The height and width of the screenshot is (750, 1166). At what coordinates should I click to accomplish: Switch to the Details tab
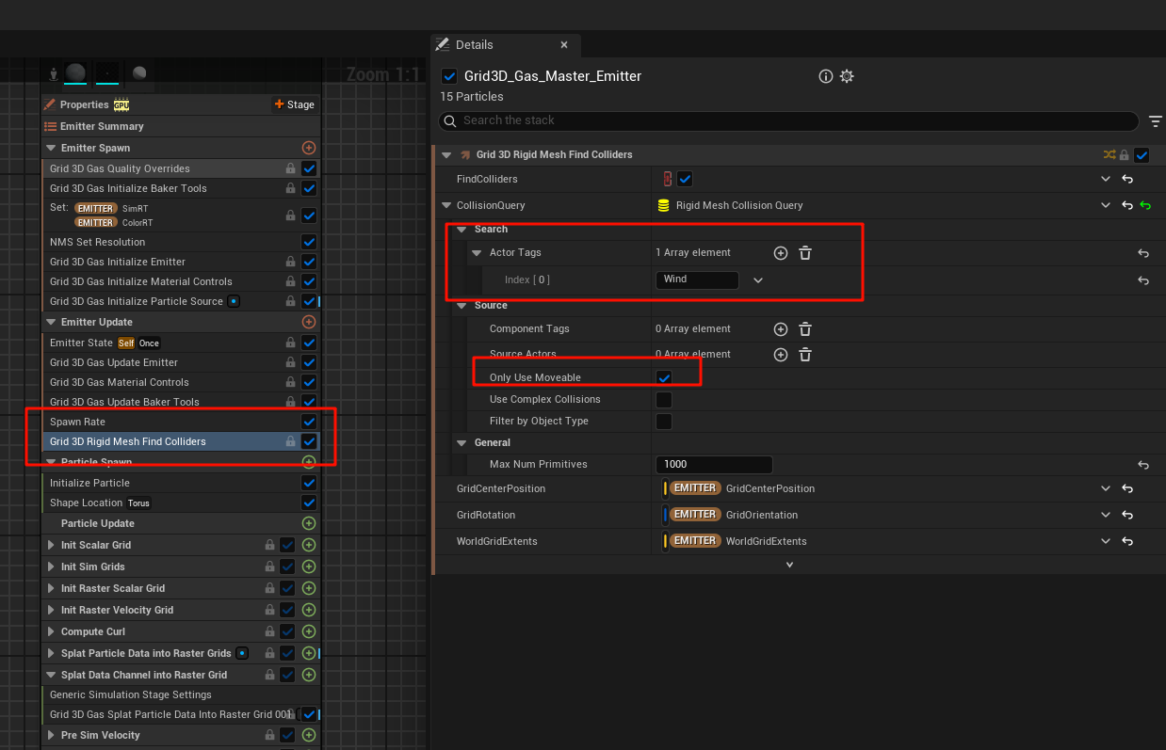pos(475,45)
